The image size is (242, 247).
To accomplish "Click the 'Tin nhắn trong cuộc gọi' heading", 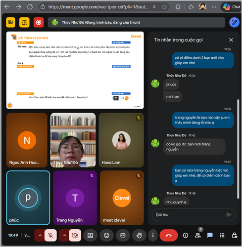I will pyautogui.click(x=178, y=40).
